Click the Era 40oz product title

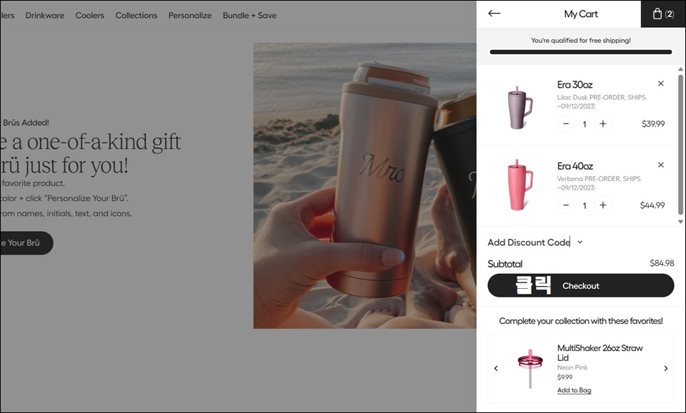[575, 166]
